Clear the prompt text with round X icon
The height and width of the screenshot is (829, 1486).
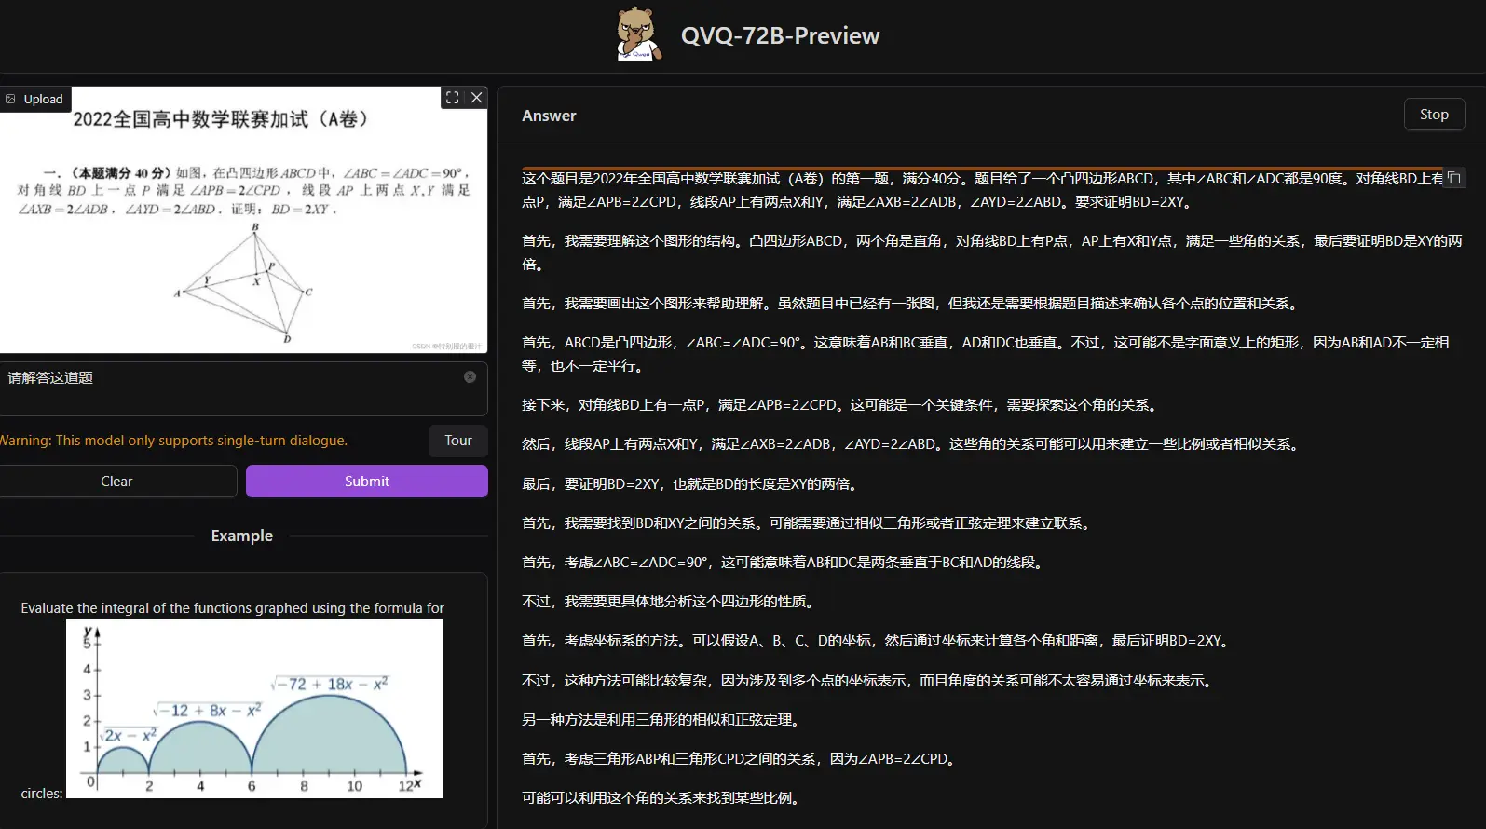coord(470,377)
